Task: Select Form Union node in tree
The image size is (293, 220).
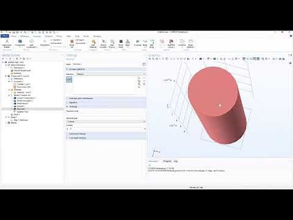Action: (x=22, y=87)
